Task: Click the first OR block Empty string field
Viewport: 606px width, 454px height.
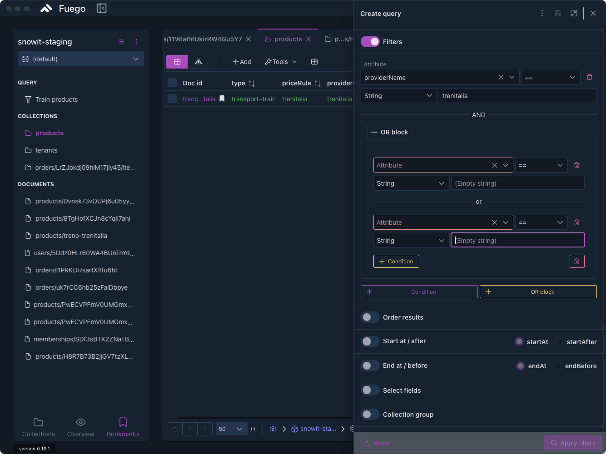Action: point(518,183)
